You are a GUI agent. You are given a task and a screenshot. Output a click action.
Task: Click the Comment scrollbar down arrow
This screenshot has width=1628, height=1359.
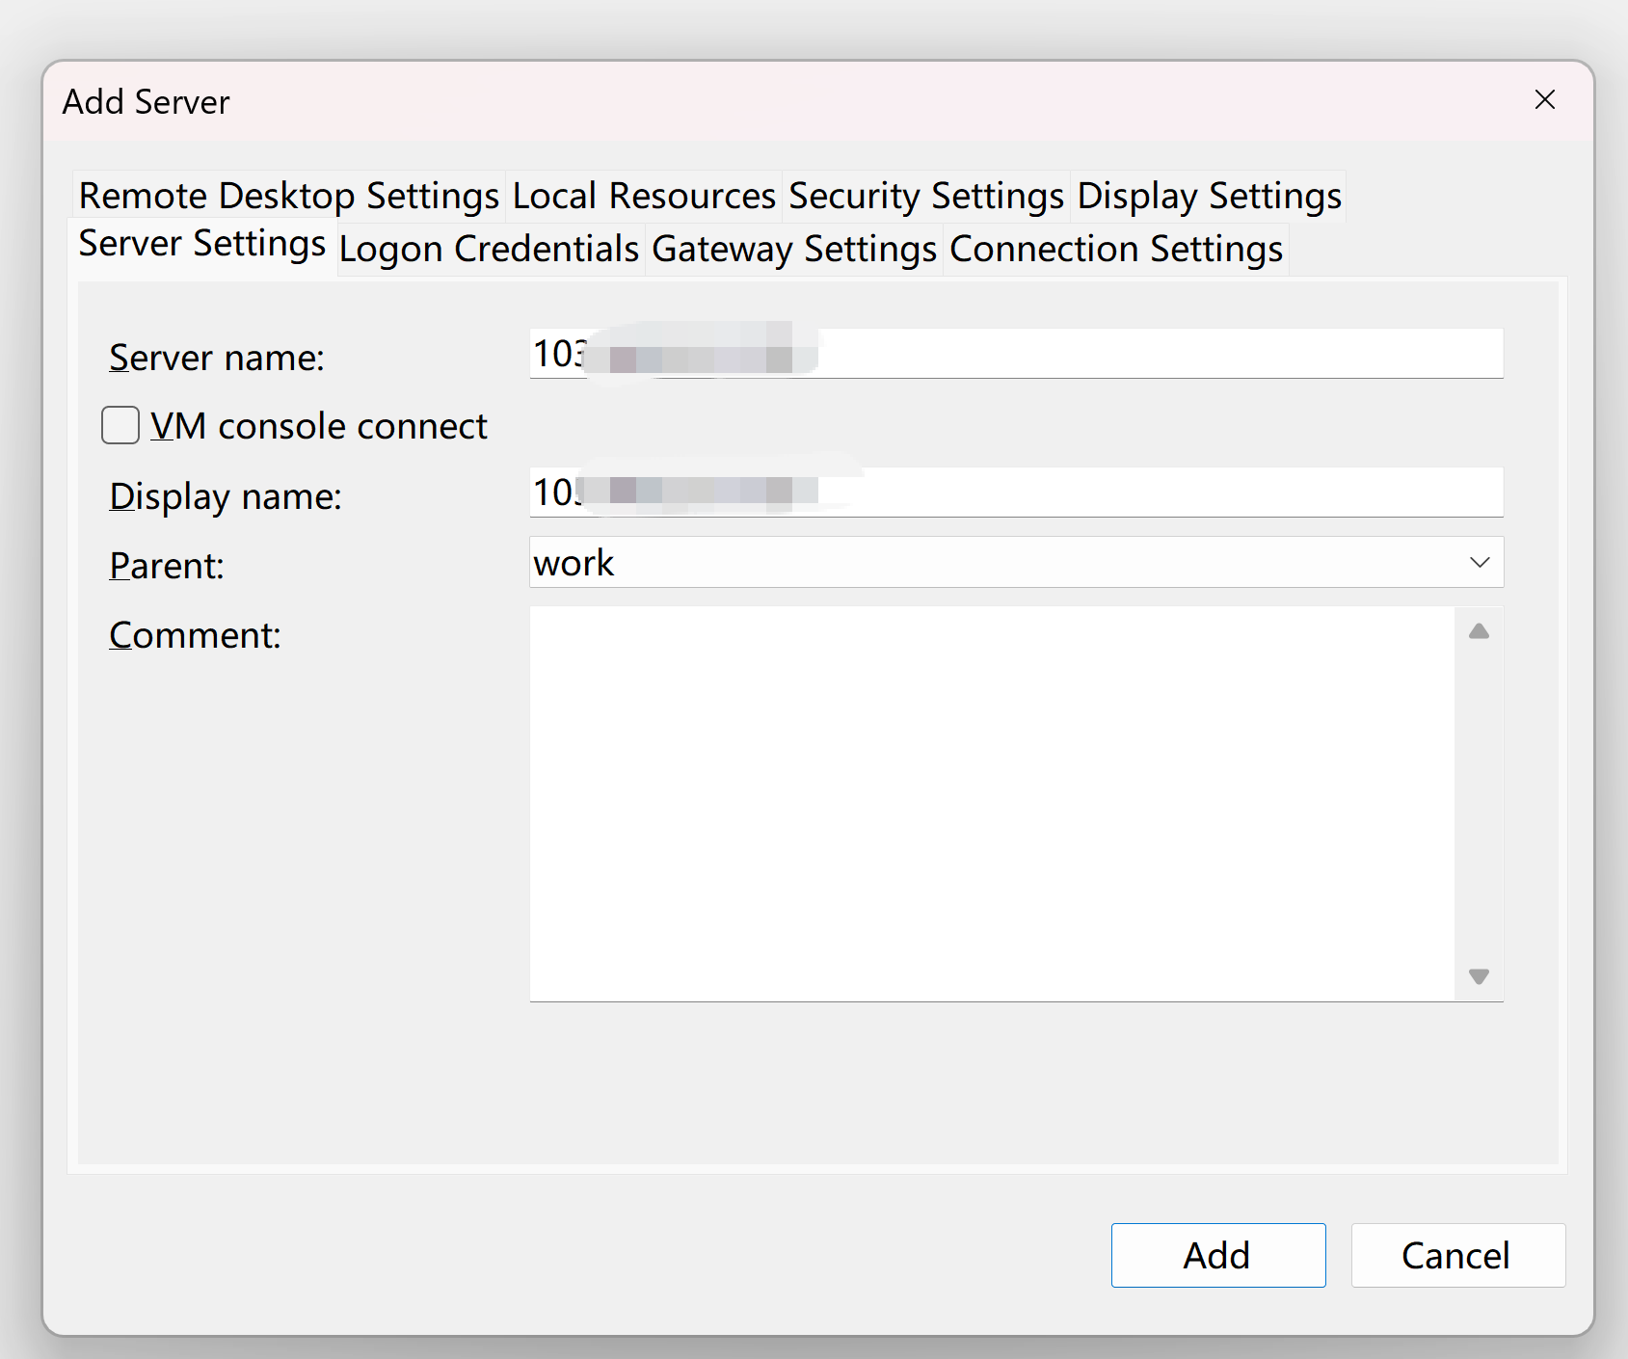coord(1480,976)
